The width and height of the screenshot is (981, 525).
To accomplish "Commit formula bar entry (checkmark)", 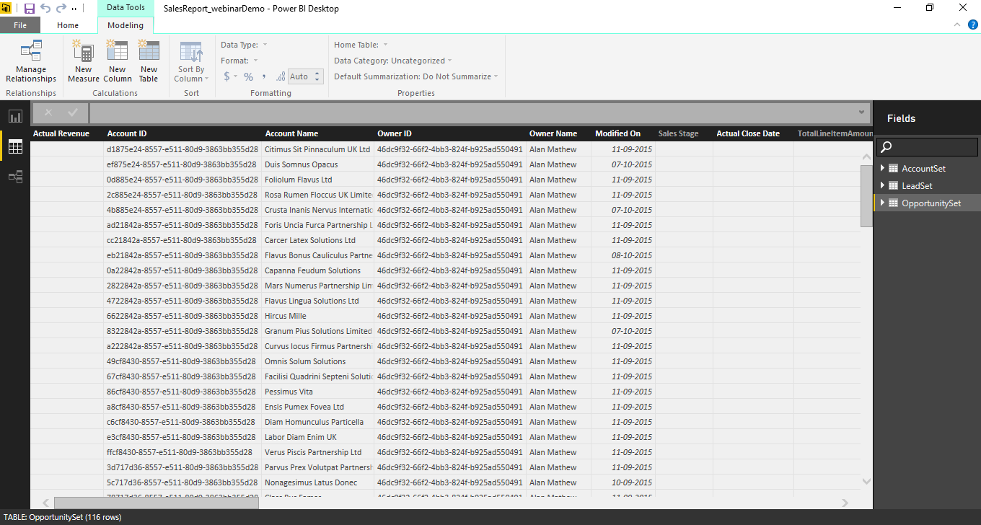I will (73, 112).
